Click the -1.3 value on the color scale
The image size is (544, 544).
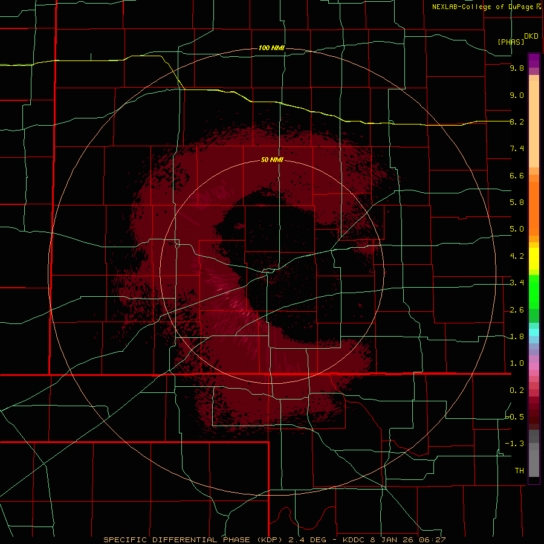click(515, 444)
